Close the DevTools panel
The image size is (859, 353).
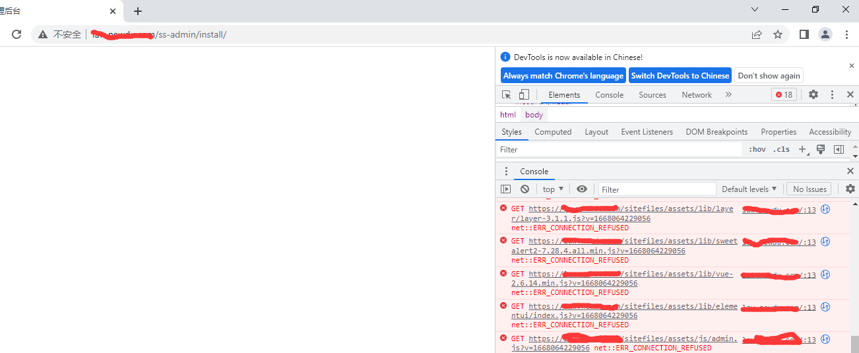pos(850,95)
